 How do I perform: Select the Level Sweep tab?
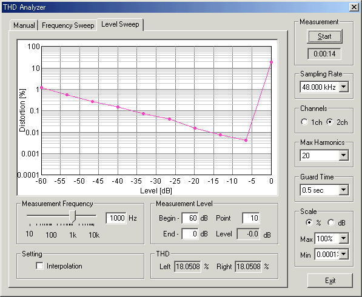click(x=120, y=24)
